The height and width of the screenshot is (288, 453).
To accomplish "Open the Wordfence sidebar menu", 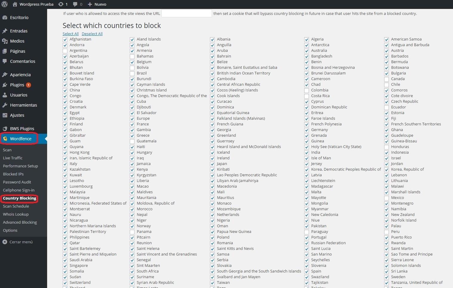I will point(21,139).
